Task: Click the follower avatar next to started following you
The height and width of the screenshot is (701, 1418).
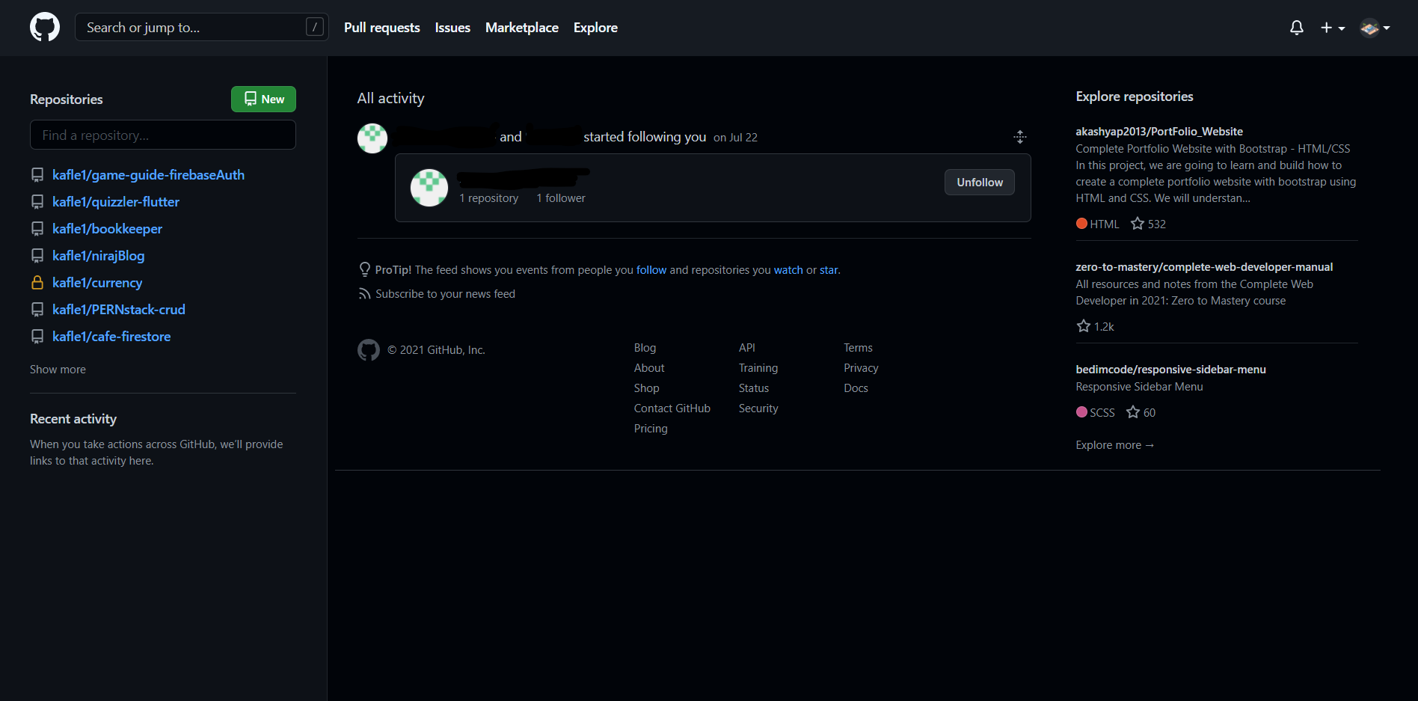Action: [372, 138]
